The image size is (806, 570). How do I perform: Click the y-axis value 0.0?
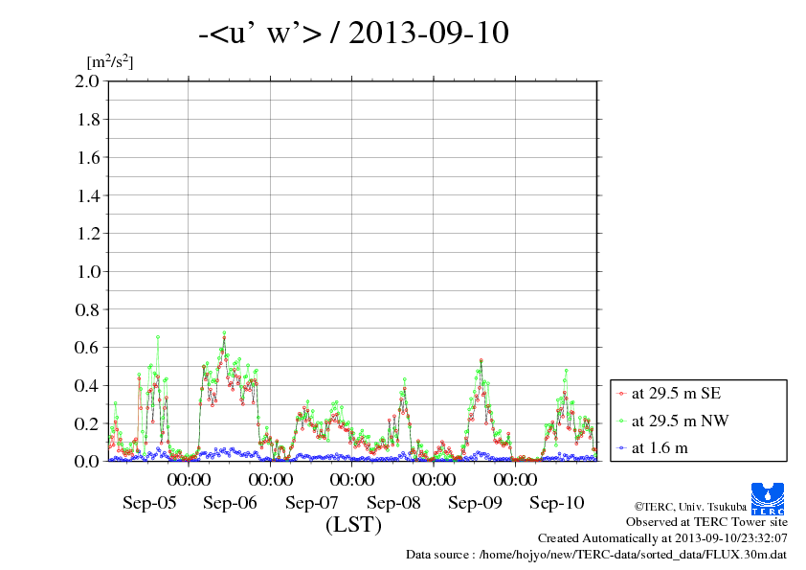point(87,461)
